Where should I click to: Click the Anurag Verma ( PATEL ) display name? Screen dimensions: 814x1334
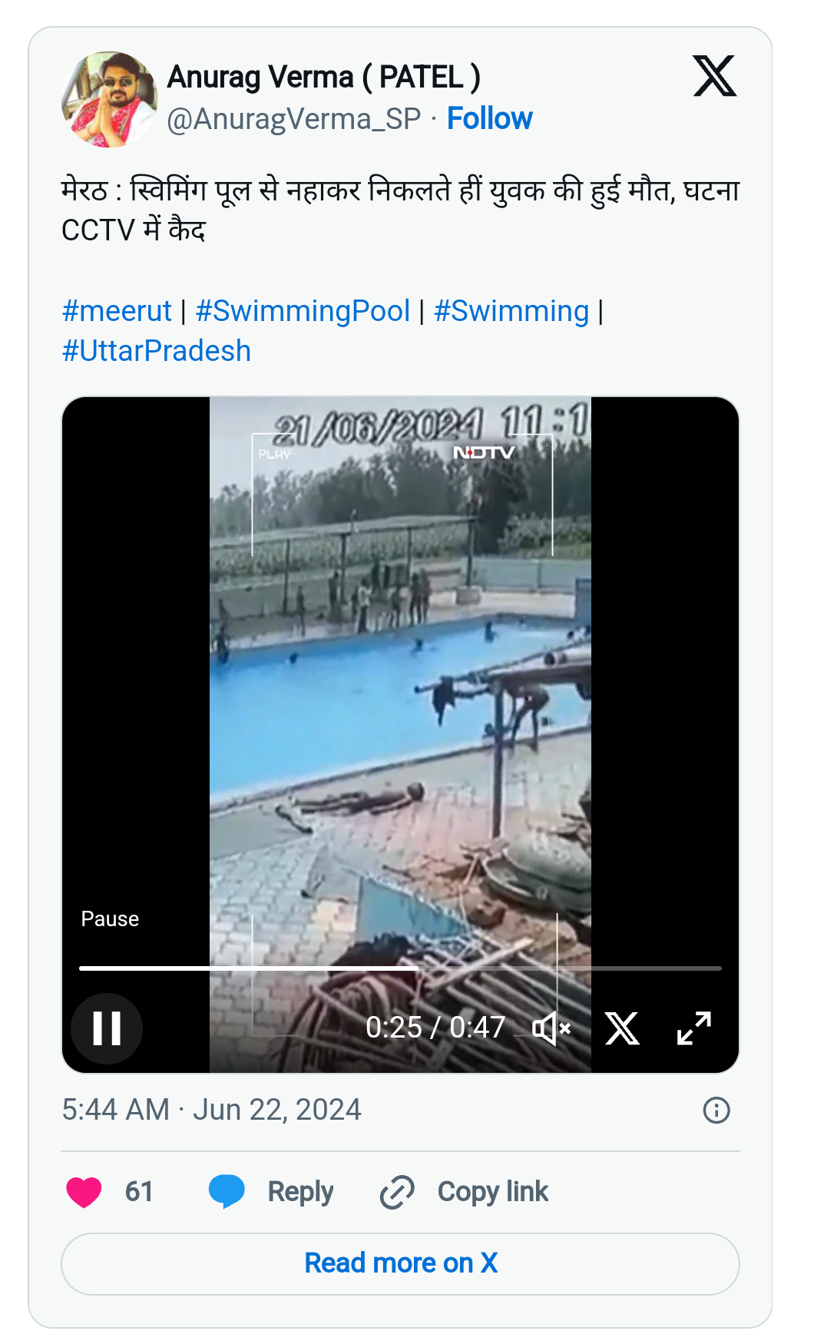click(323, 77)
